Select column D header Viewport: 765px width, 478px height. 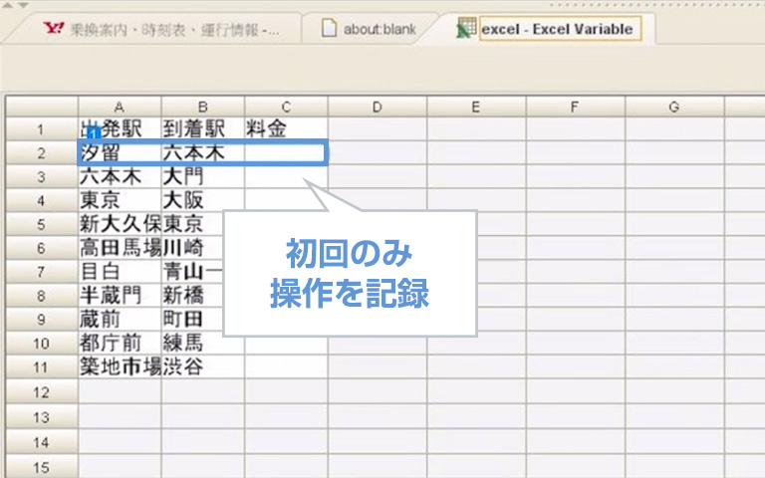coord(378,107)
